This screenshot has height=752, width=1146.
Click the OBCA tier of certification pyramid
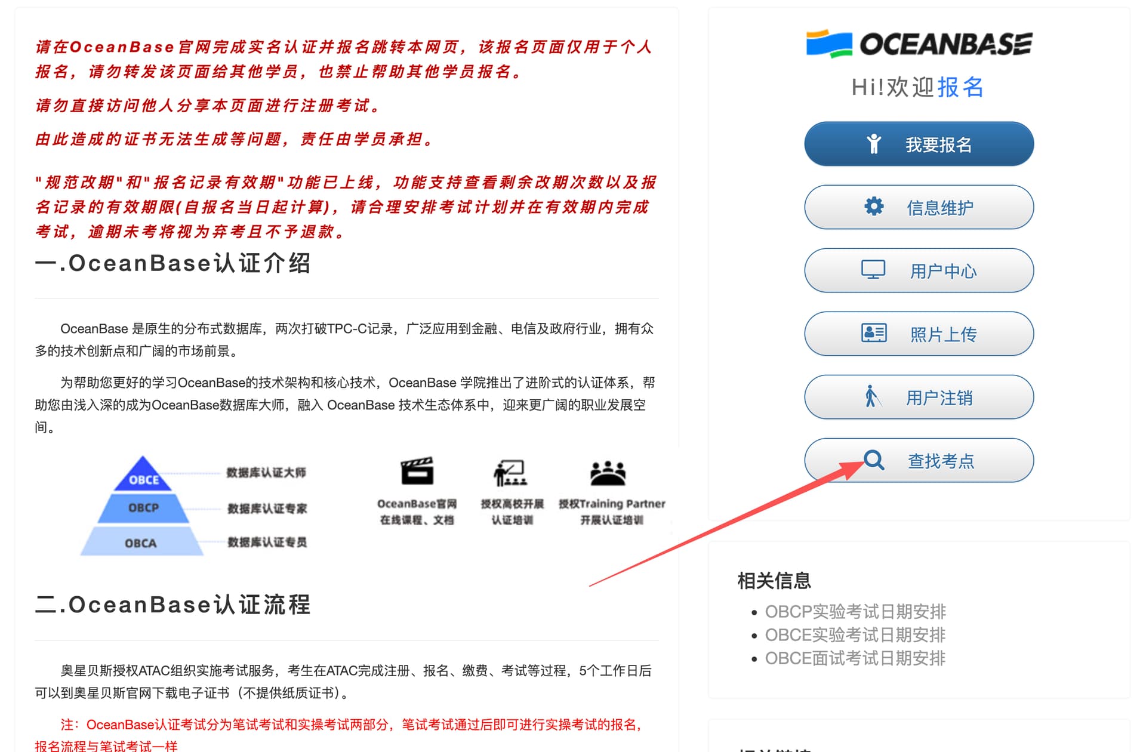point(141,543)
